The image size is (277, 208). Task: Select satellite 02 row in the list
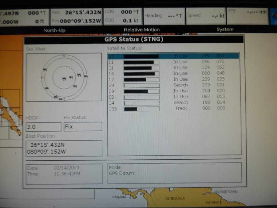tap(173, 97)
